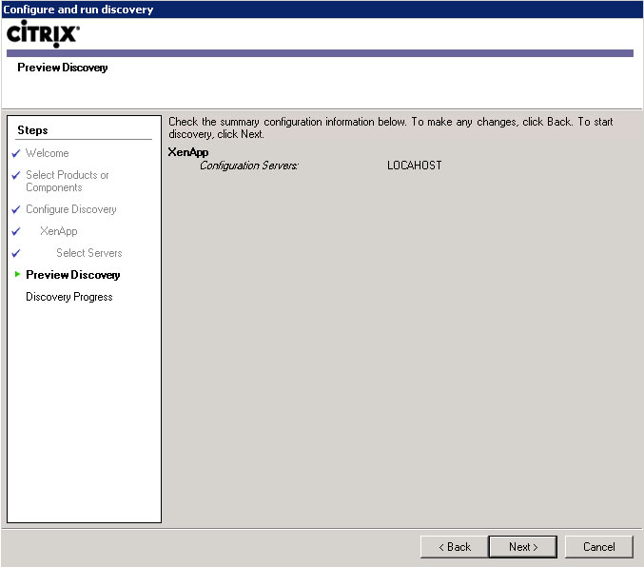Viewport: 644px width, 567px height.
Task: Select the Select Products or Components step
Action: (x=68, y=181)
